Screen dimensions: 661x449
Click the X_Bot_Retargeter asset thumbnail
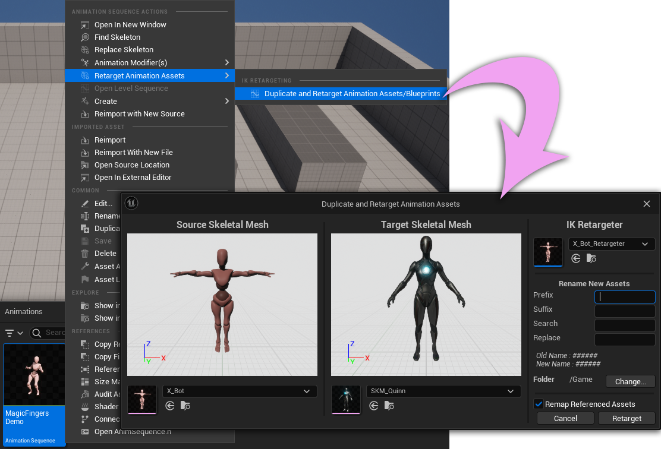pos(548,252)
